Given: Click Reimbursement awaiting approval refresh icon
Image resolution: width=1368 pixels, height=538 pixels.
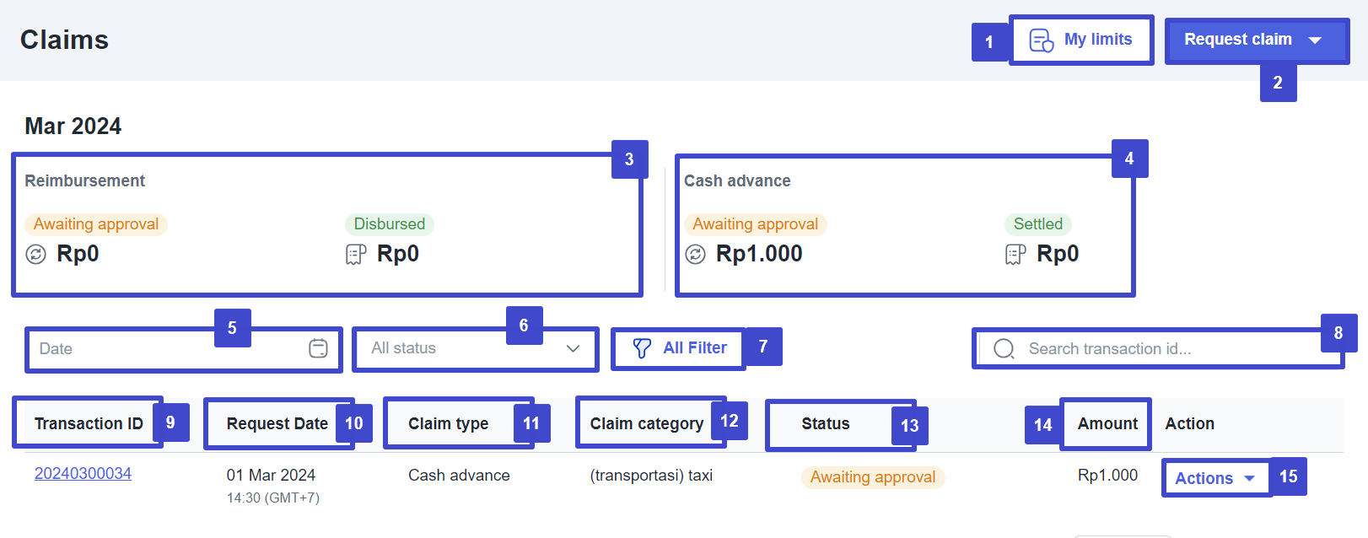Looking at the screenshot, I should [x=35, y=254].
